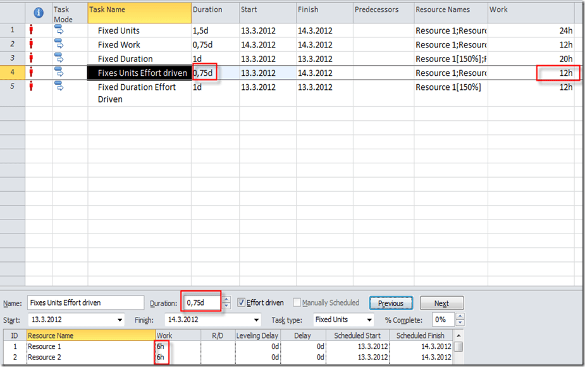Click the overallocation red person icon in row 5
The image size is (585, 367).
(x=31, y=87)
